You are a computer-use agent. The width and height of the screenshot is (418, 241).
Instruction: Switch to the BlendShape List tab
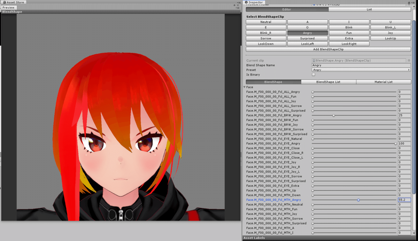328,82
